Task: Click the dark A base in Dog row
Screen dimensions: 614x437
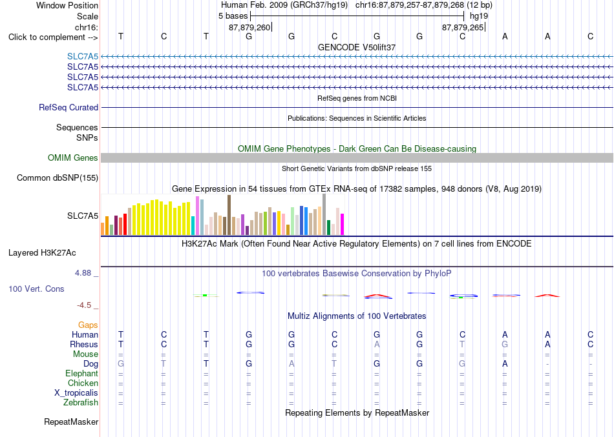Action: click(x=505, y=364)
